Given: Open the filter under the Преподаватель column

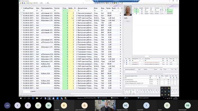Looking at the screenshot, I should tap(42, 10).
